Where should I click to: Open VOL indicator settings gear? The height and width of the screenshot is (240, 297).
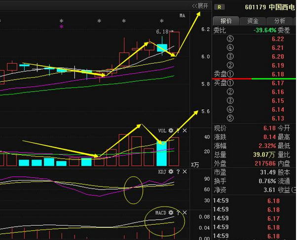[171, 131]
